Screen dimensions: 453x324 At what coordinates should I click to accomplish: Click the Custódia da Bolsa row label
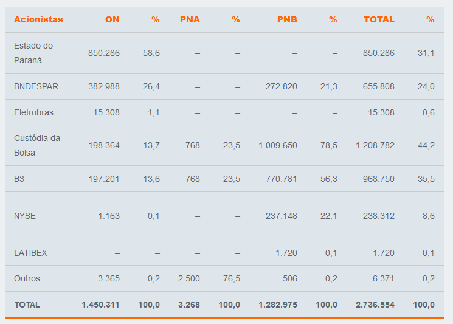point(37,145)
